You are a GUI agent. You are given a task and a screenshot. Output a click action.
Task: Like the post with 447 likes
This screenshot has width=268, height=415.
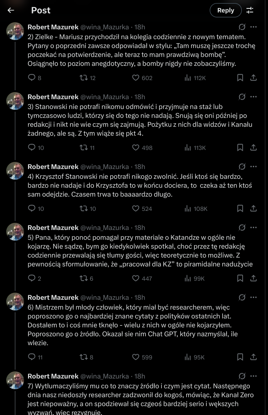136,278
